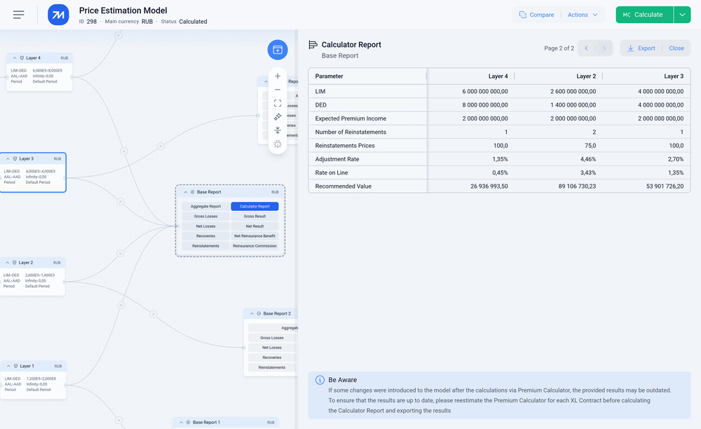Click the Compare button

536,15
